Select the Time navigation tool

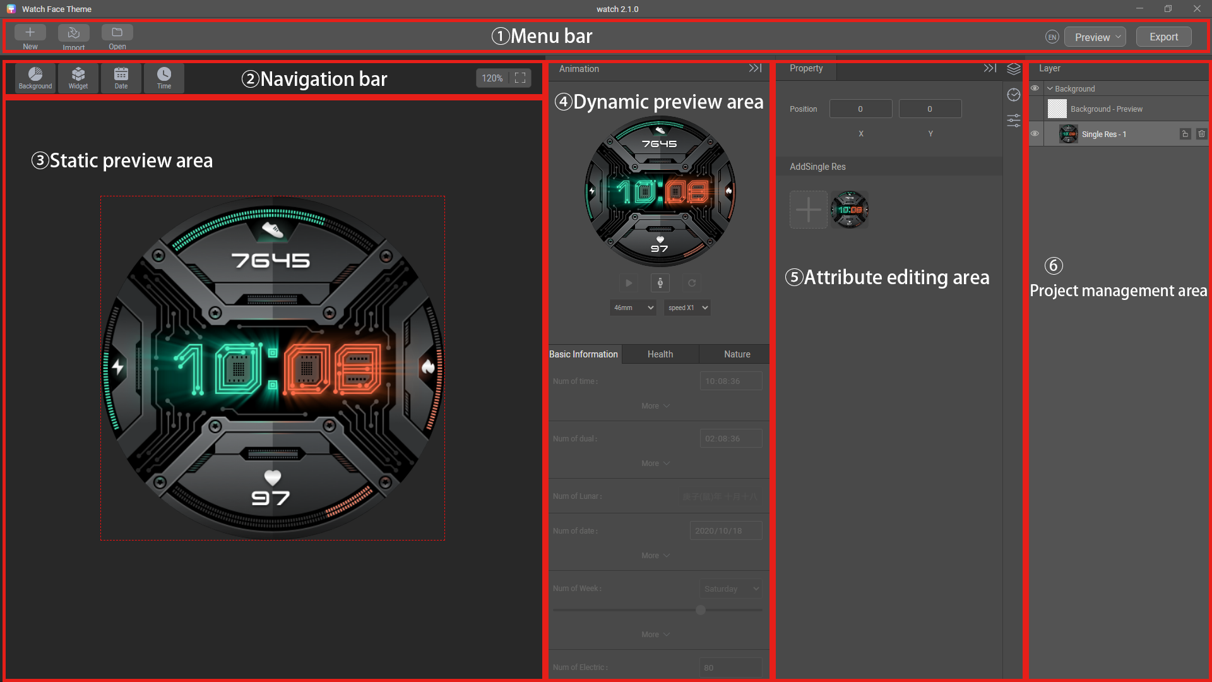164,78
